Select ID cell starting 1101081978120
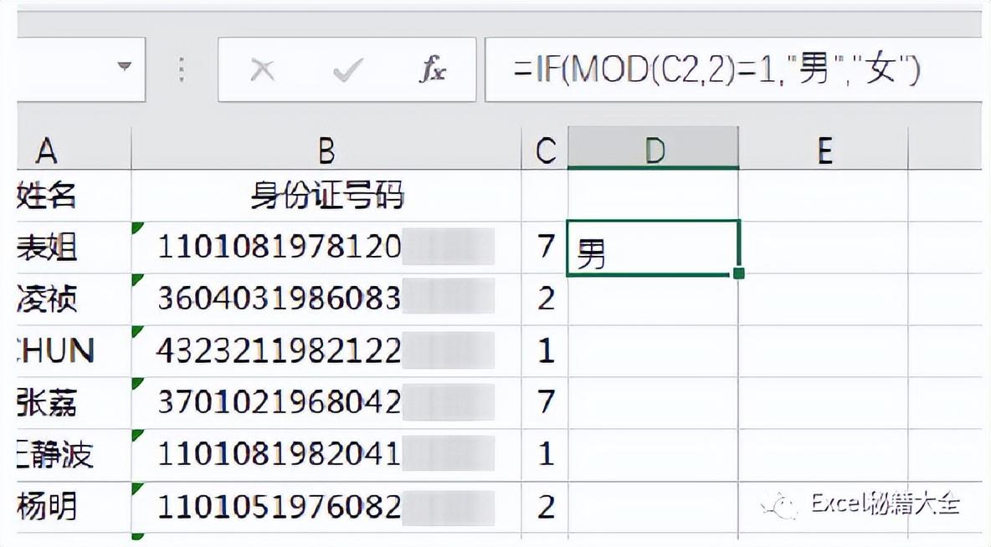Viewport: 991px width, 547px height. tap(326, 247)
